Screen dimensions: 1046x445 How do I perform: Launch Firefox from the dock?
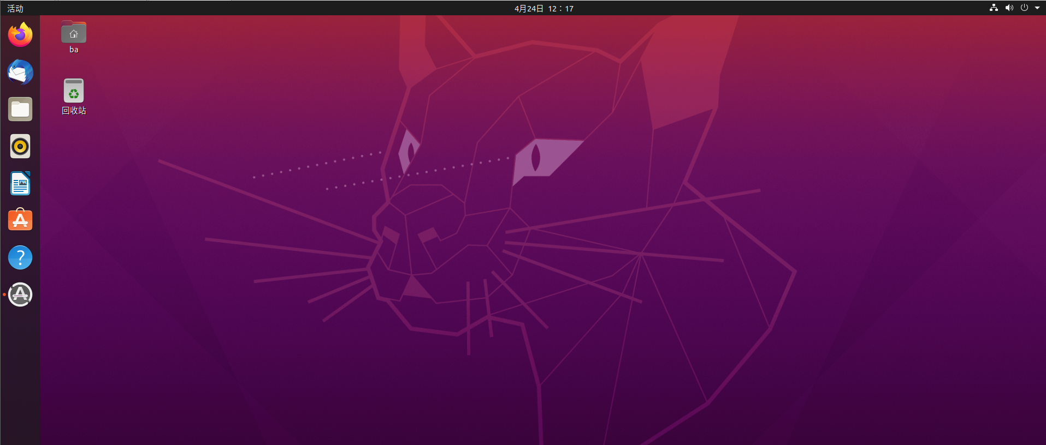(20, 35)
